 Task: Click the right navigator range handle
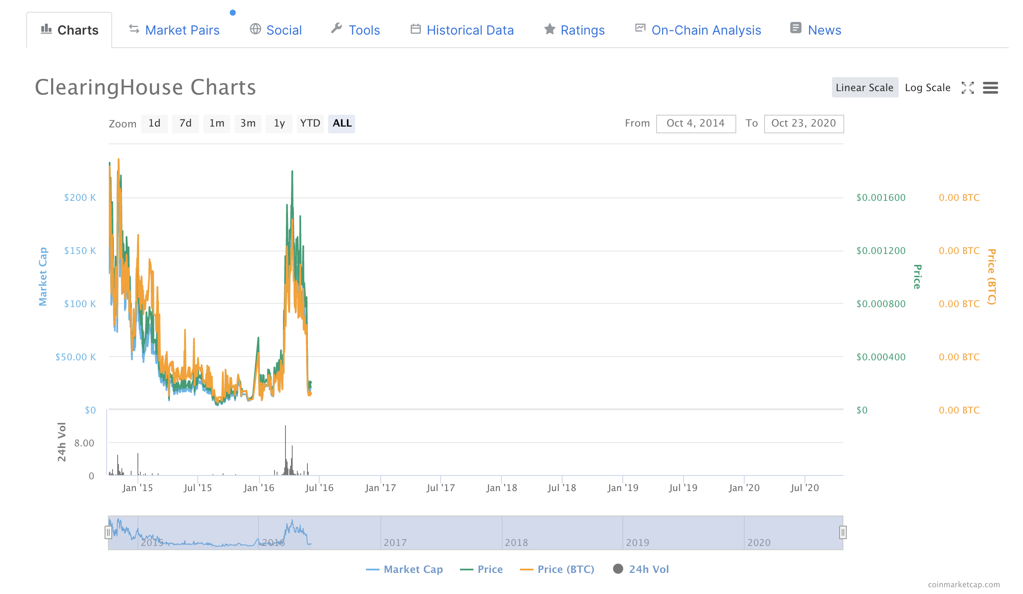tap(843, 532)
